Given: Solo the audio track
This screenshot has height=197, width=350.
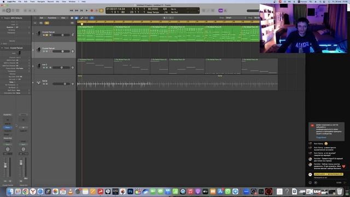Looking at the screenshot, I should click(x=46, y=84).
